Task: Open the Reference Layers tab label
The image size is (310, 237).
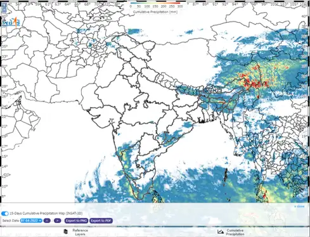Action: pos(80,232)
